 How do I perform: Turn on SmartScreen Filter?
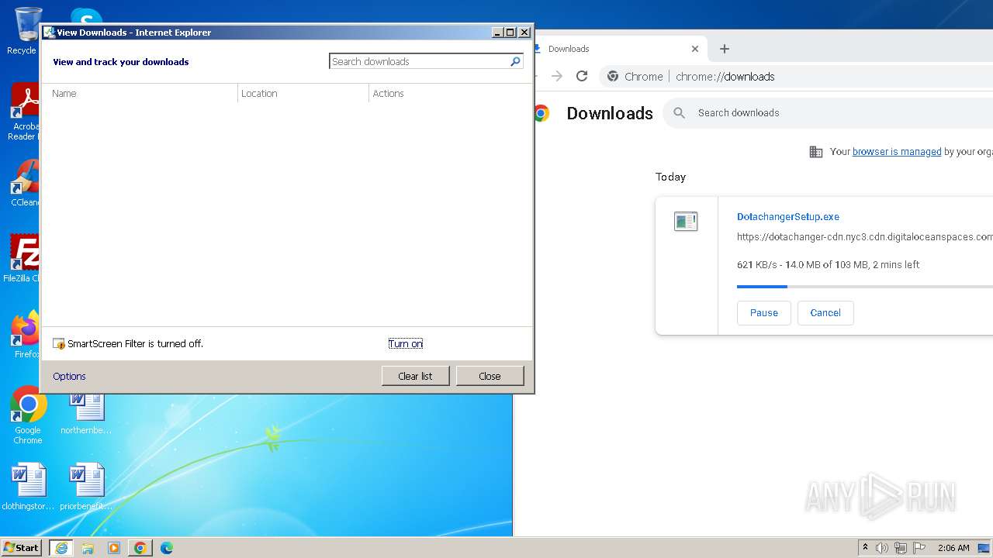tap(406, 343)
